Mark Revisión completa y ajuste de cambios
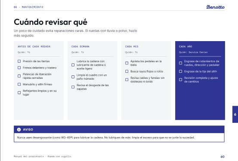The height and width of the screenshot is (161, 238). click(180, 80)
